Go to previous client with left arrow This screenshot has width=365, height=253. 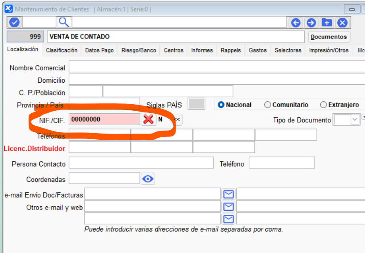[x=295, y=23]
